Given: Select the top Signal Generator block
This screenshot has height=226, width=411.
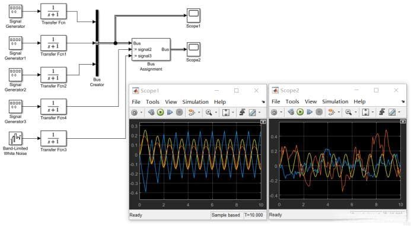Looking at the screenshot, I should point(15,11).
